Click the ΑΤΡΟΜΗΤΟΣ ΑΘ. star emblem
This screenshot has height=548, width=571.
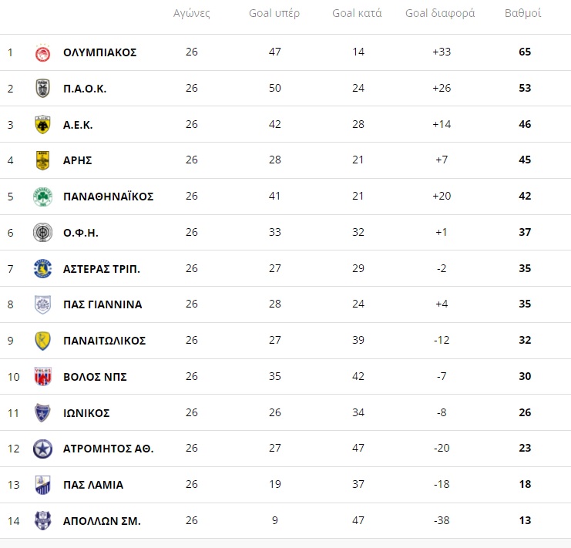point(42,449)
